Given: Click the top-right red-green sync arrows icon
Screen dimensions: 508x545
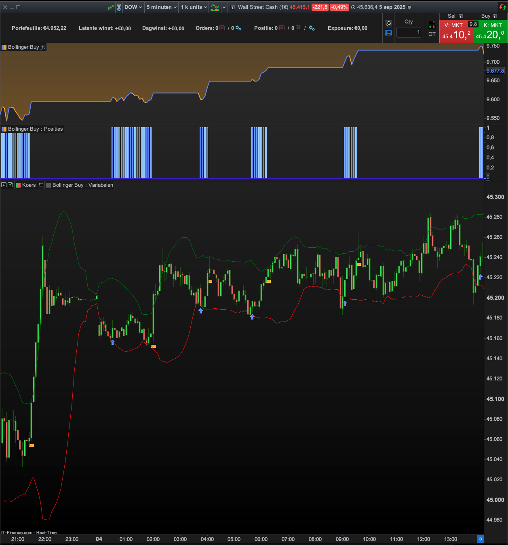Looking at the screenshot, I should click(x=502, y=7).
